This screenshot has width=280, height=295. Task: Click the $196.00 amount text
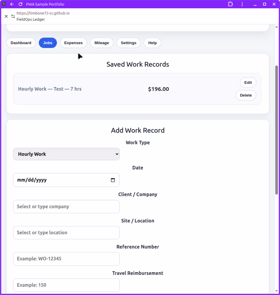point(158,89)
